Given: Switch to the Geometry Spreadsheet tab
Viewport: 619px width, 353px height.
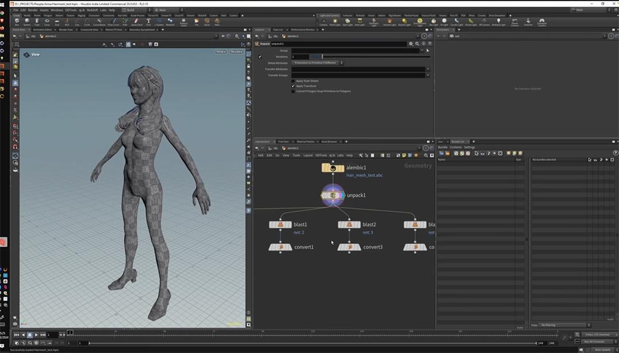Looking at the screenshot, I should click(x=142, y=30).
